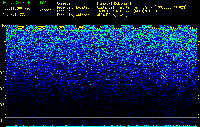This screenshot has height=127, width=200.
Task: Click the 2205 time marker
Action: pos(98,27)
